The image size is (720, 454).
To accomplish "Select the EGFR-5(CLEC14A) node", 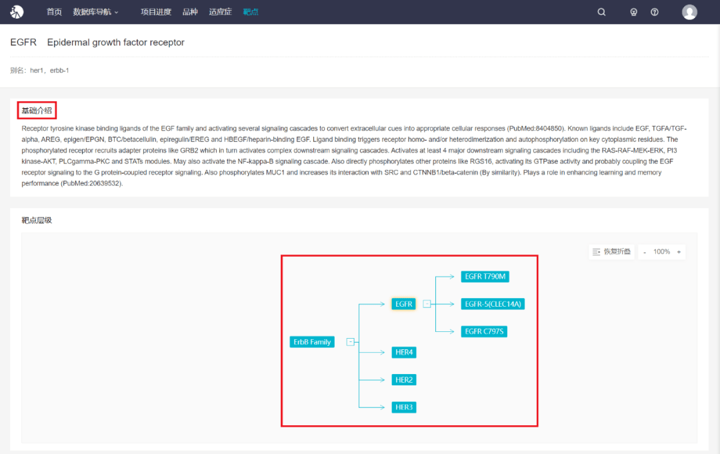I will tap(493, 304).
